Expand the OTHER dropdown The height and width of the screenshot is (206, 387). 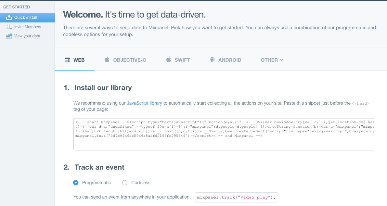(272, 60)
